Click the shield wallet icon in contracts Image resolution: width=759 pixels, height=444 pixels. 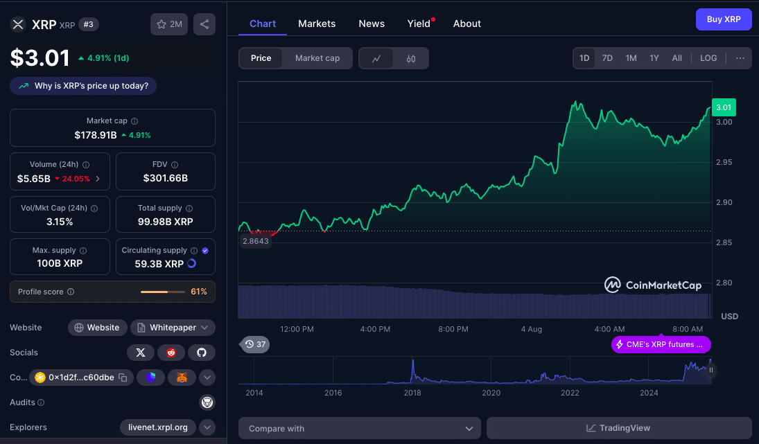tap(150, 378)
